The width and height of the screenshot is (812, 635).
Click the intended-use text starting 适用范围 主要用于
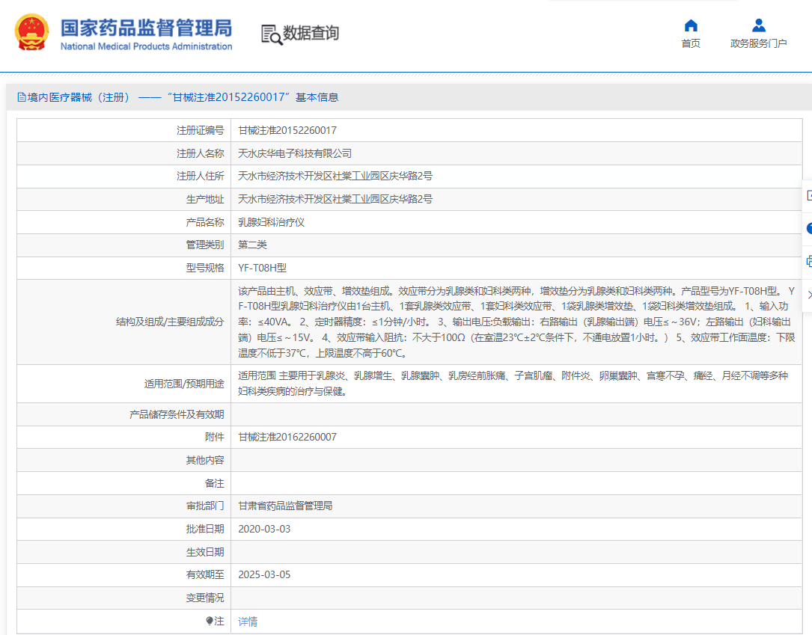(513, 384)
